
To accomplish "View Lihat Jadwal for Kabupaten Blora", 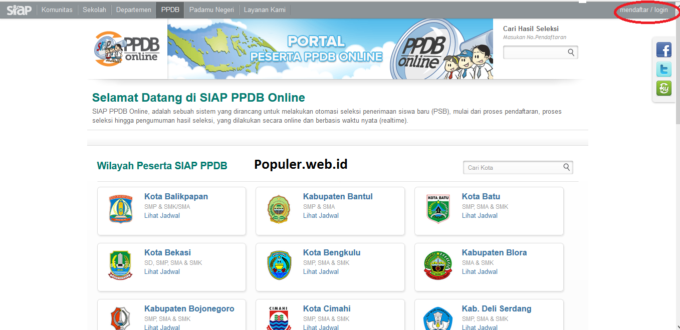I will [x=480, y=272].
